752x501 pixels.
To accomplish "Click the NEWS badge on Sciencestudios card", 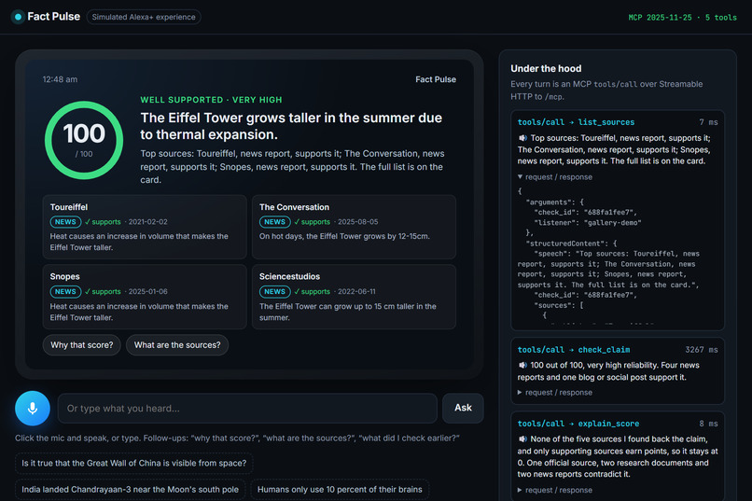I will [275, 291].
